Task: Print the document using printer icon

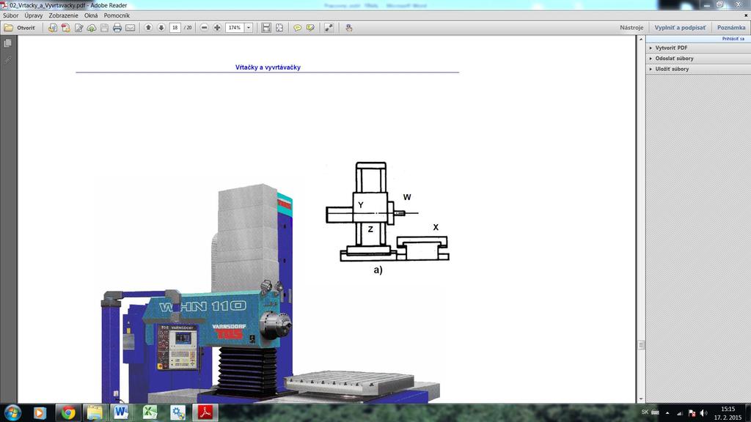Action: tap(117, 28)
